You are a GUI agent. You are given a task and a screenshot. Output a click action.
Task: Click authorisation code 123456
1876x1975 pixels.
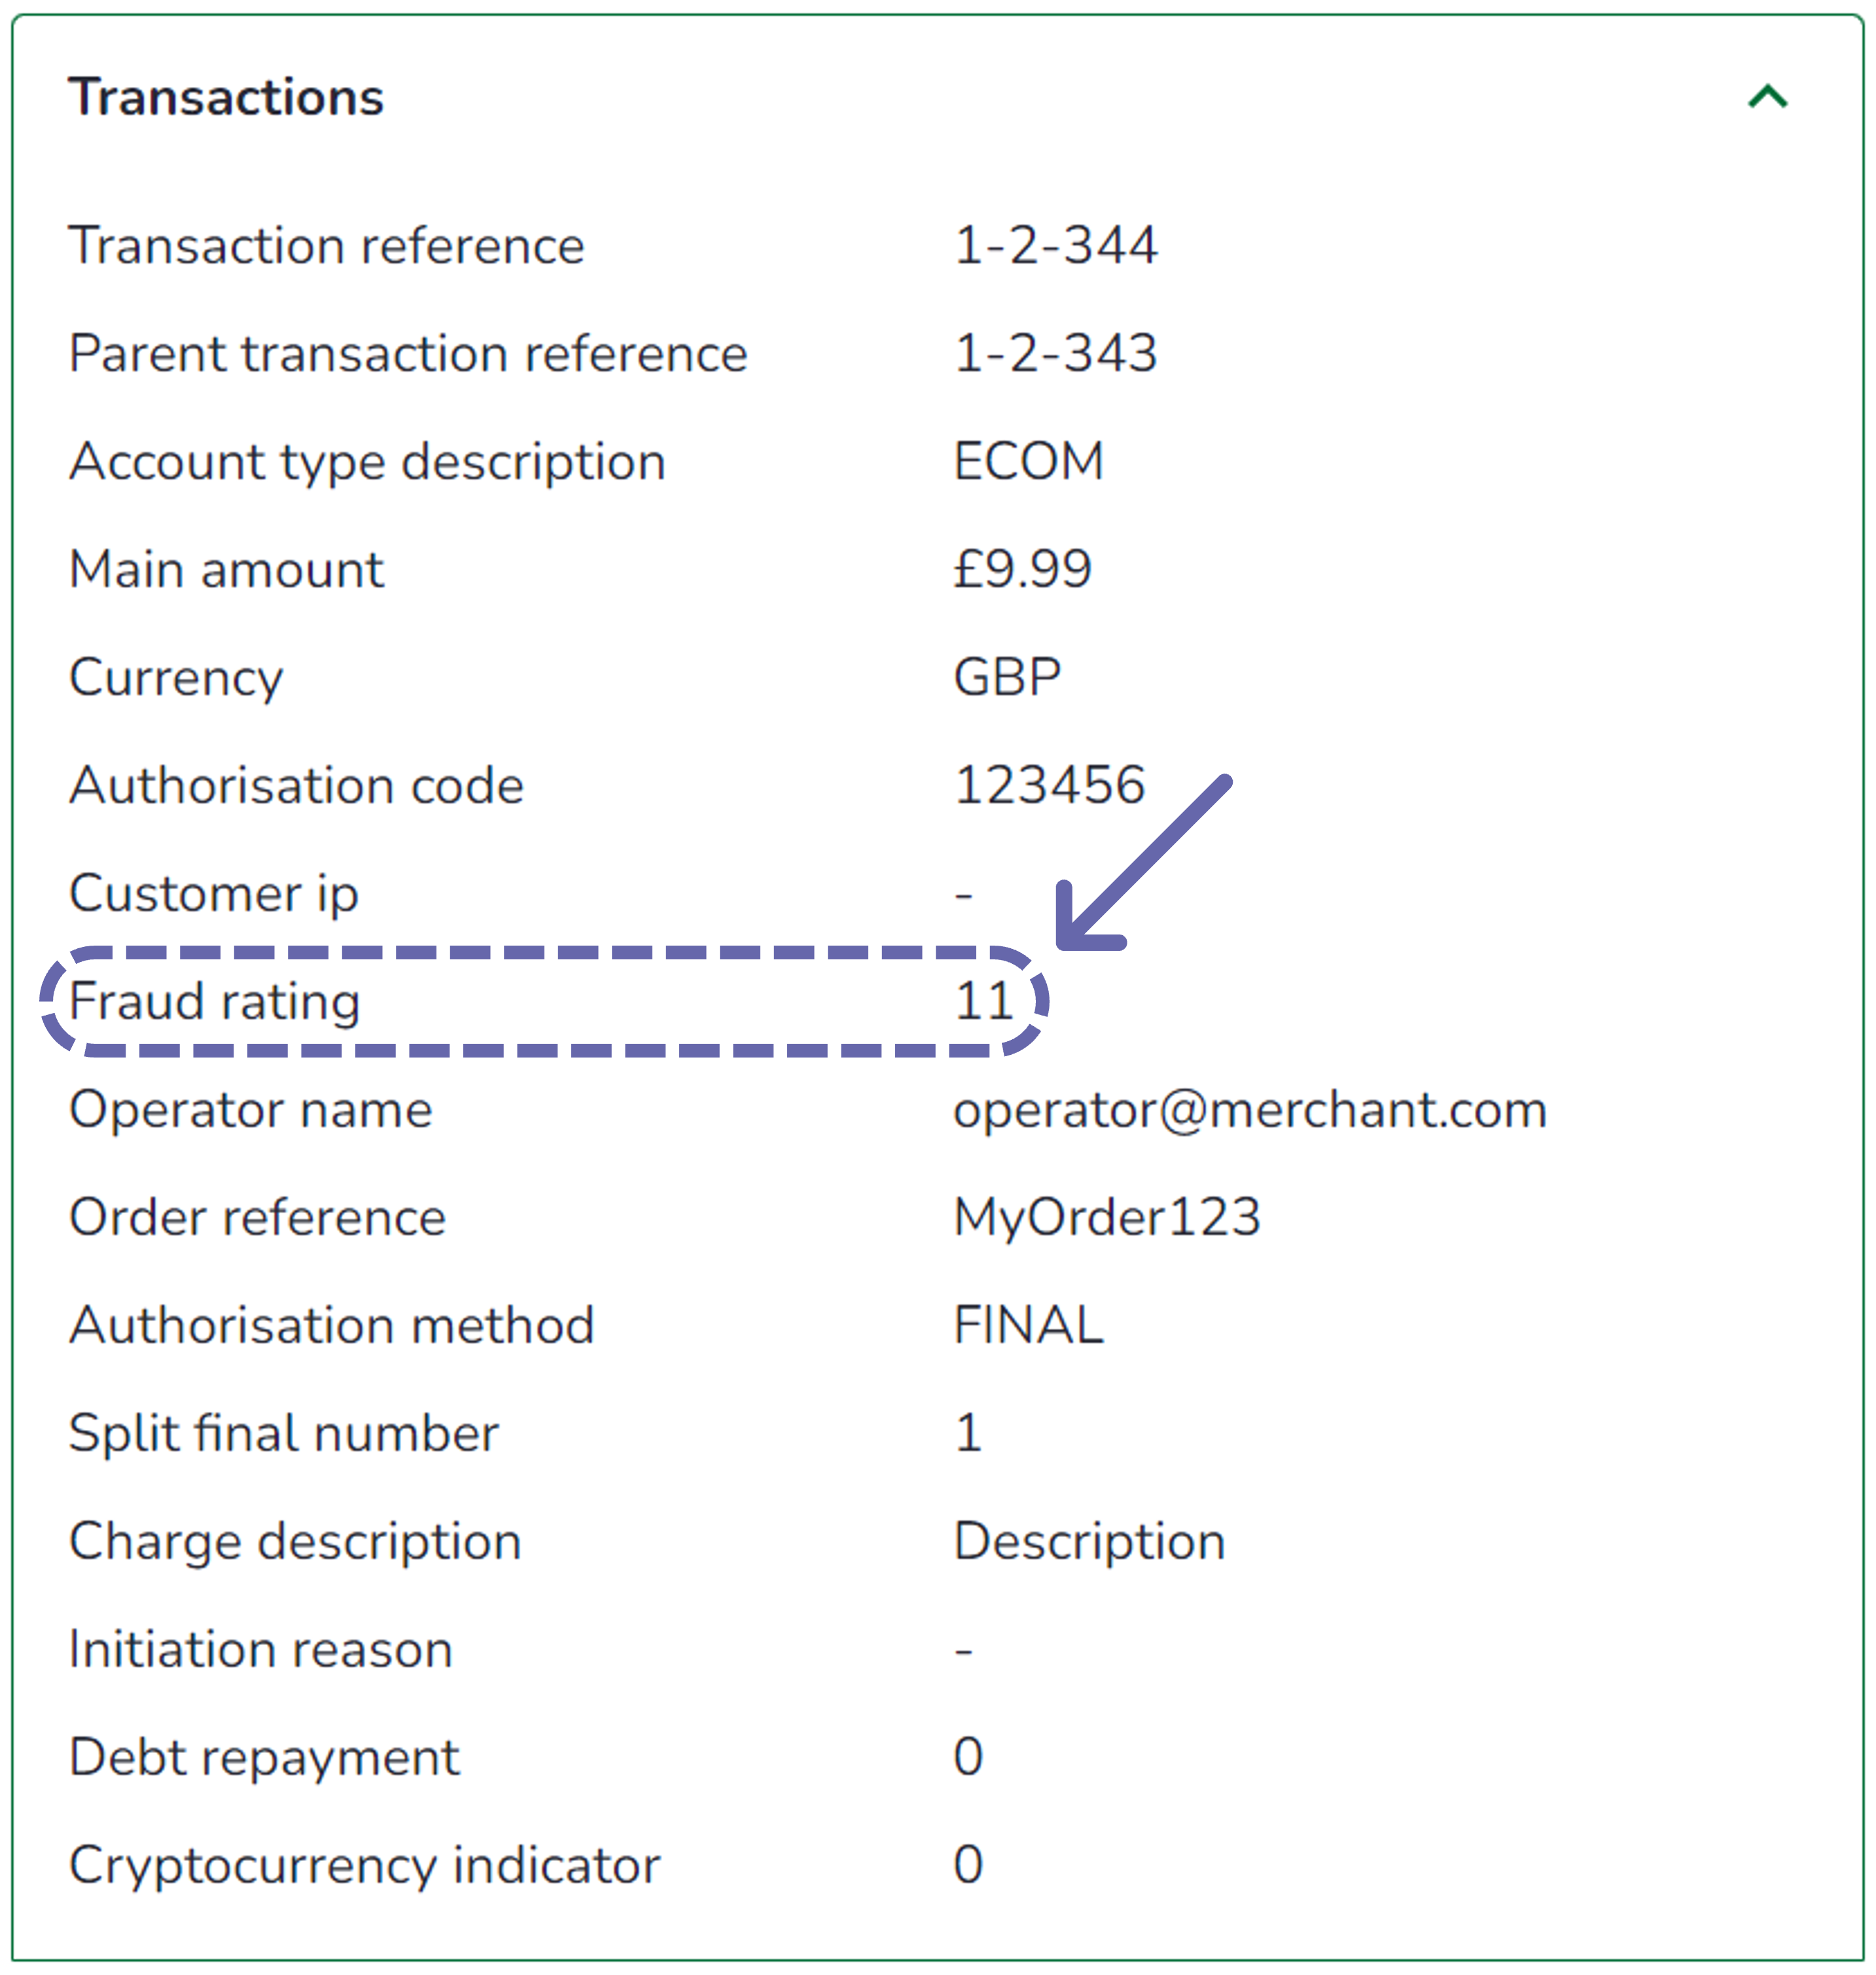coord(1049,785)
